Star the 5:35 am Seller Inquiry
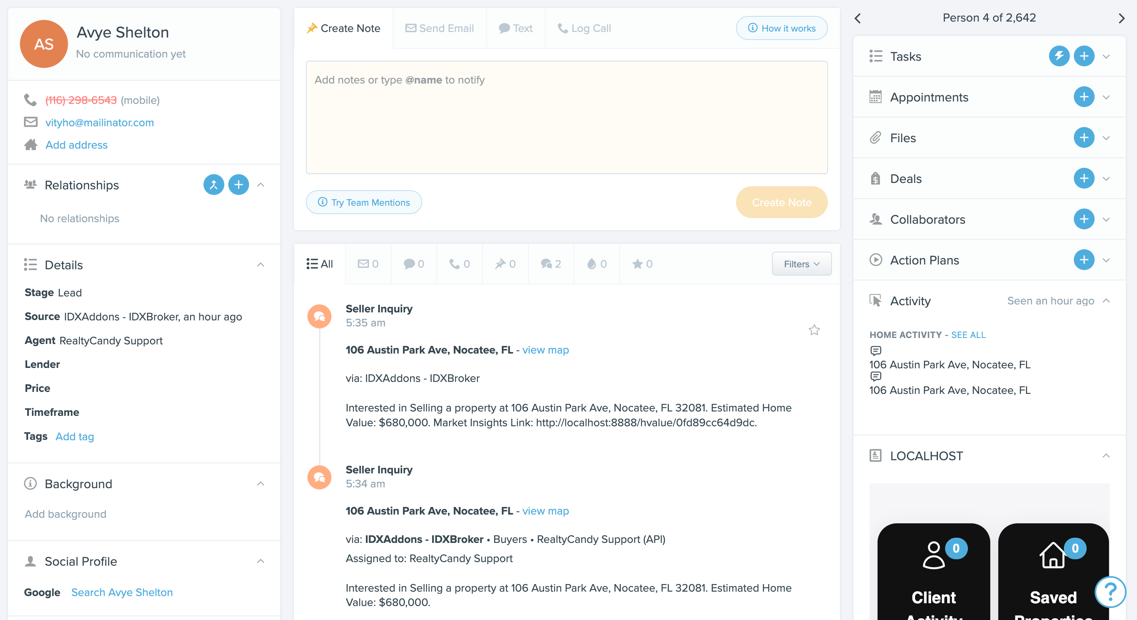 point(814,330)
